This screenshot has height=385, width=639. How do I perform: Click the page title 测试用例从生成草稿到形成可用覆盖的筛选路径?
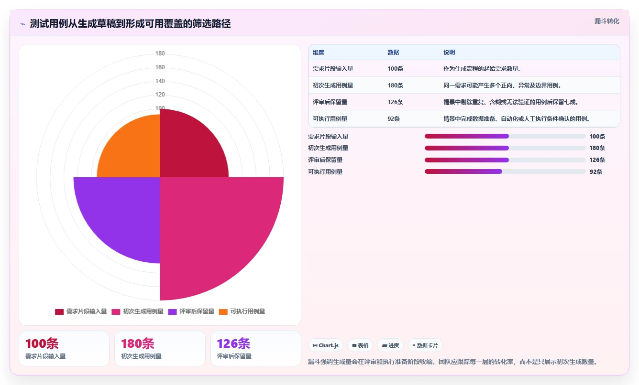[x=130, y=24]
